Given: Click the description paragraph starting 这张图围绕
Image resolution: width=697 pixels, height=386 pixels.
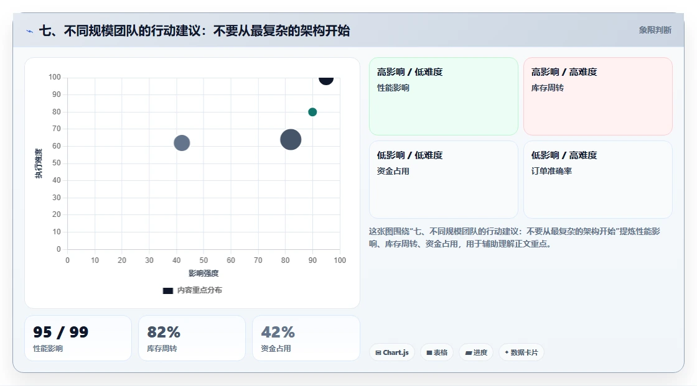Looking at the screenshot, I should [x=514, y=237].
